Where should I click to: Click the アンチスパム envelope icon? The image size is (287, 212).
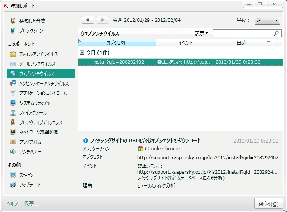tap(13, 142)
